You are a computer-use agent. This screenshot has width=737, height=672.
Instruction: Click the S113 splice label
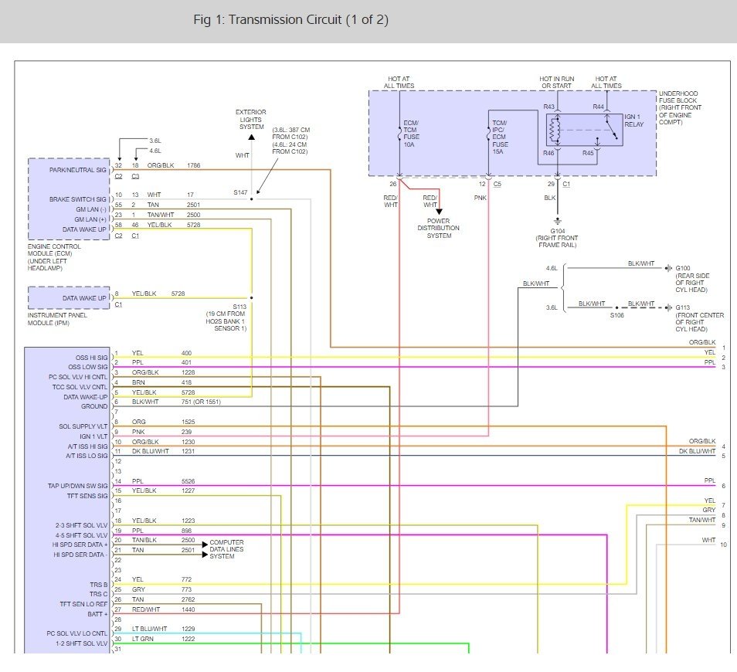pos(239,307)
